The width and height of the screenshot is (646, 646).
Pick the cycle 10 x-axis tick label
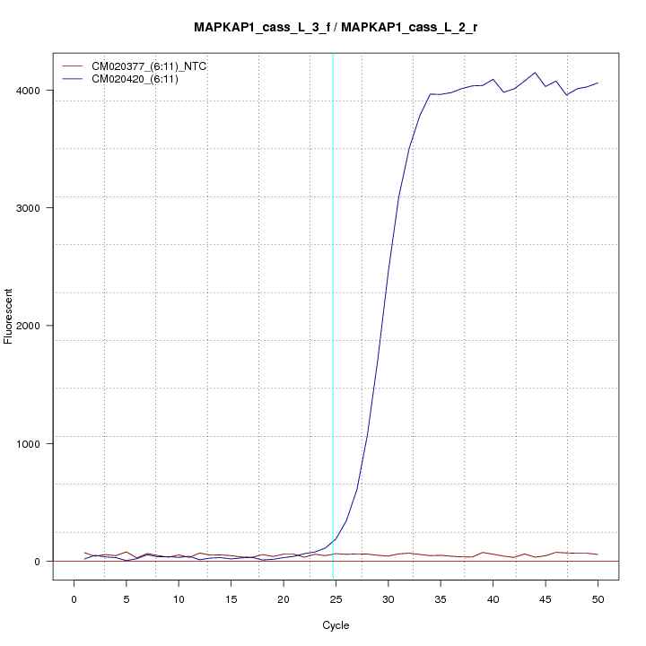coord(179,599)
